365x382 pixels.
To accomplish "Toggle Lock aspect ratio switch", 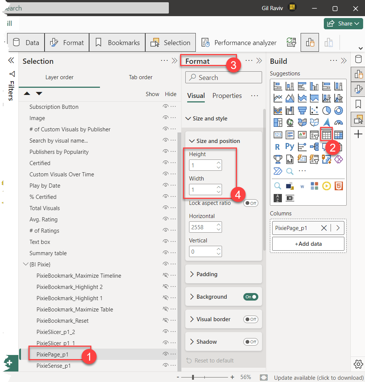I will [250, 203].
